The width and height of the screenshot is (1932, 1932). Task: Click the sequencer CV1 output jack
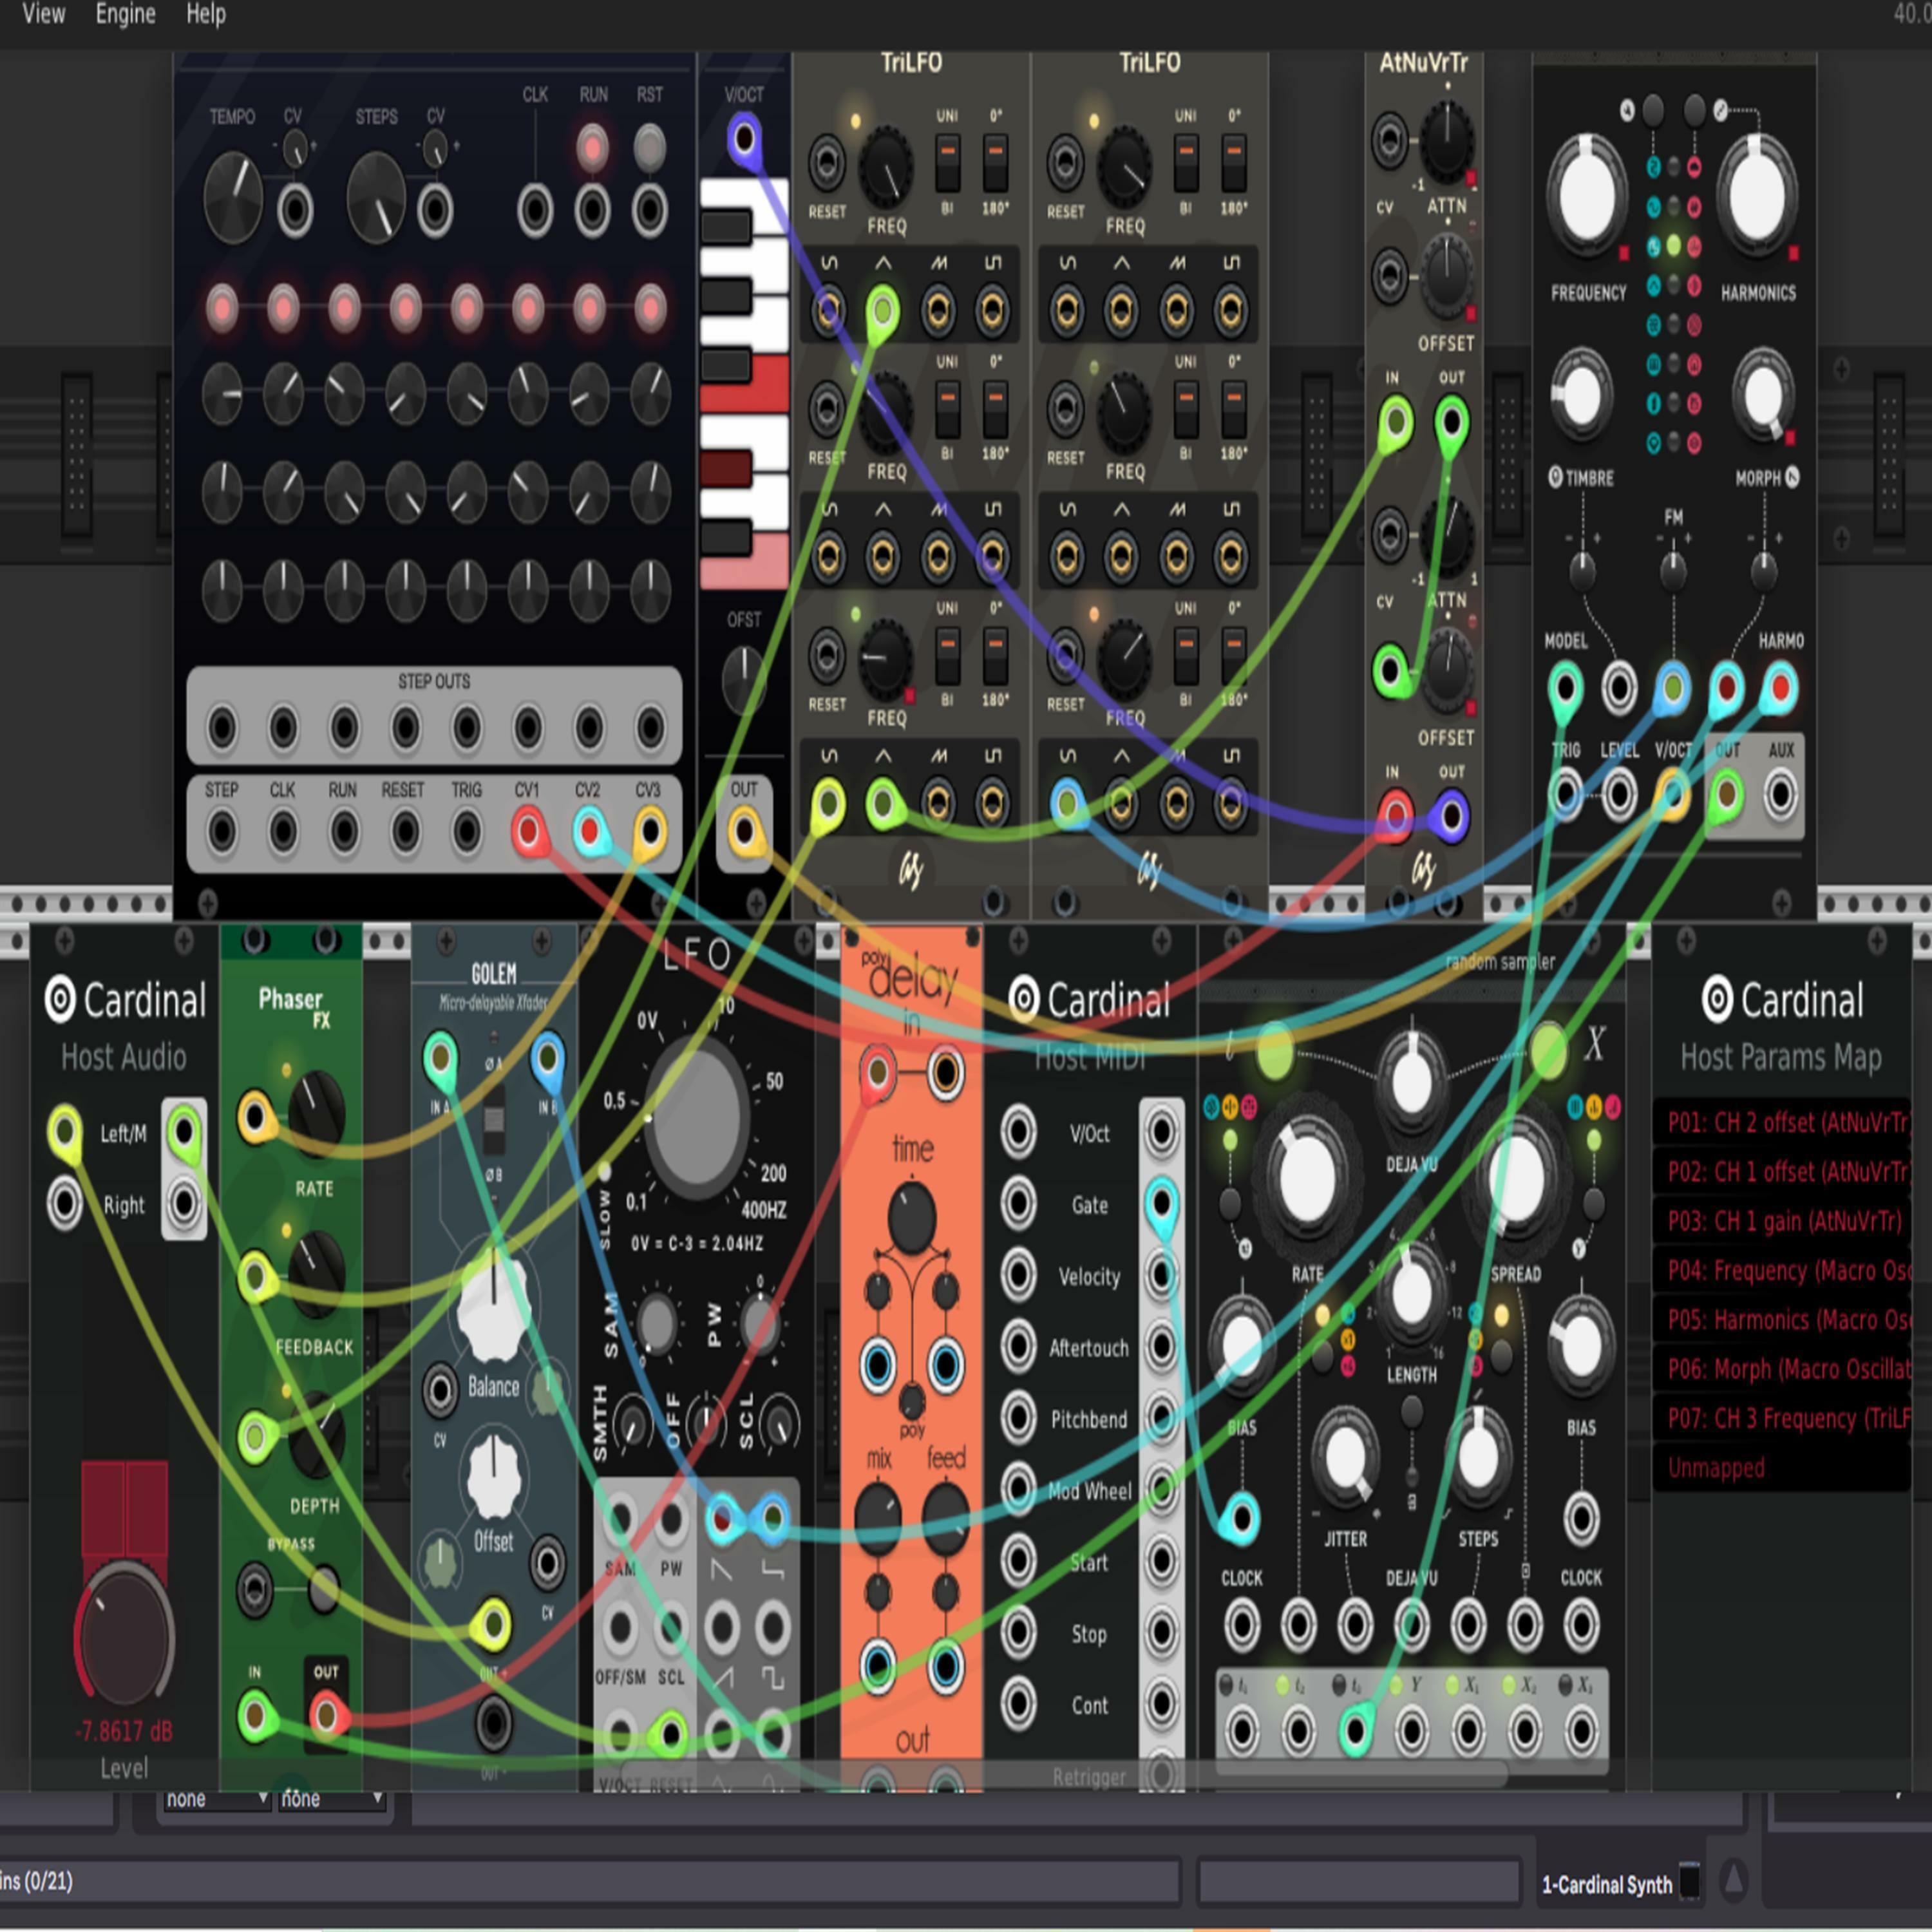click(x=528, y=831)
